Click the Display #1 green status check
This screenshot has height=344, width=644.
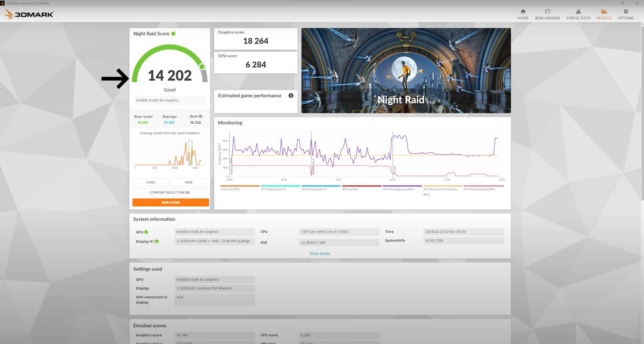[157, 241]
